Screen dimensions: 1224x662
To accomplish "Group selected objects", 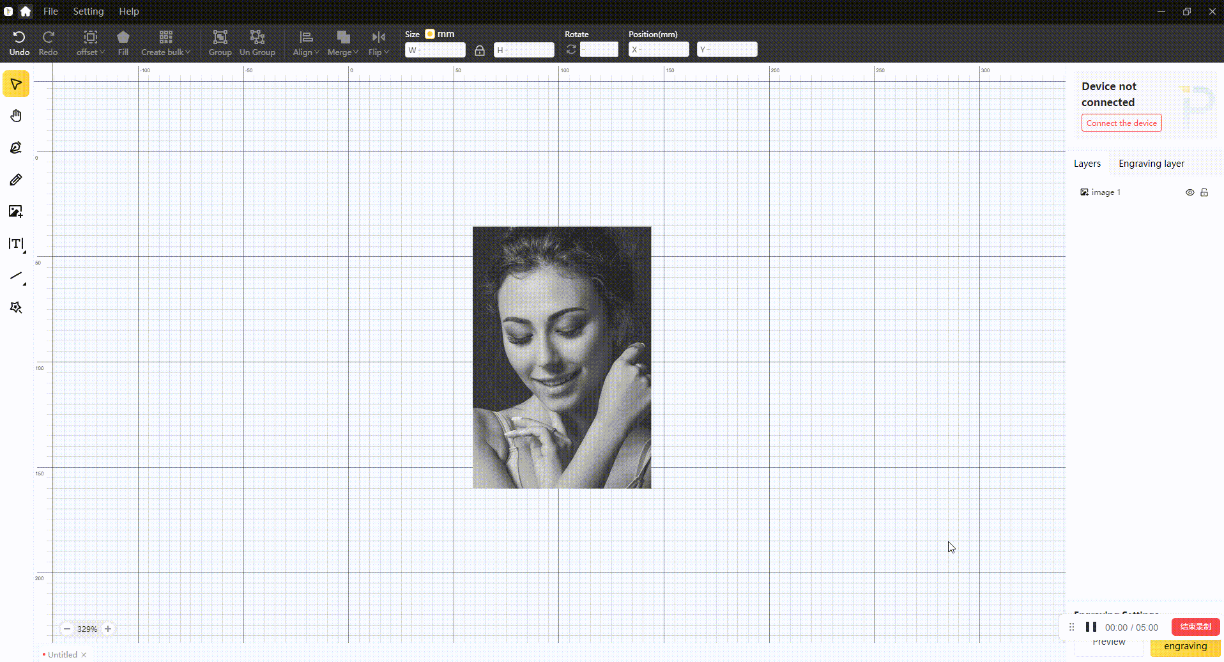I will (x=220, y=43).
